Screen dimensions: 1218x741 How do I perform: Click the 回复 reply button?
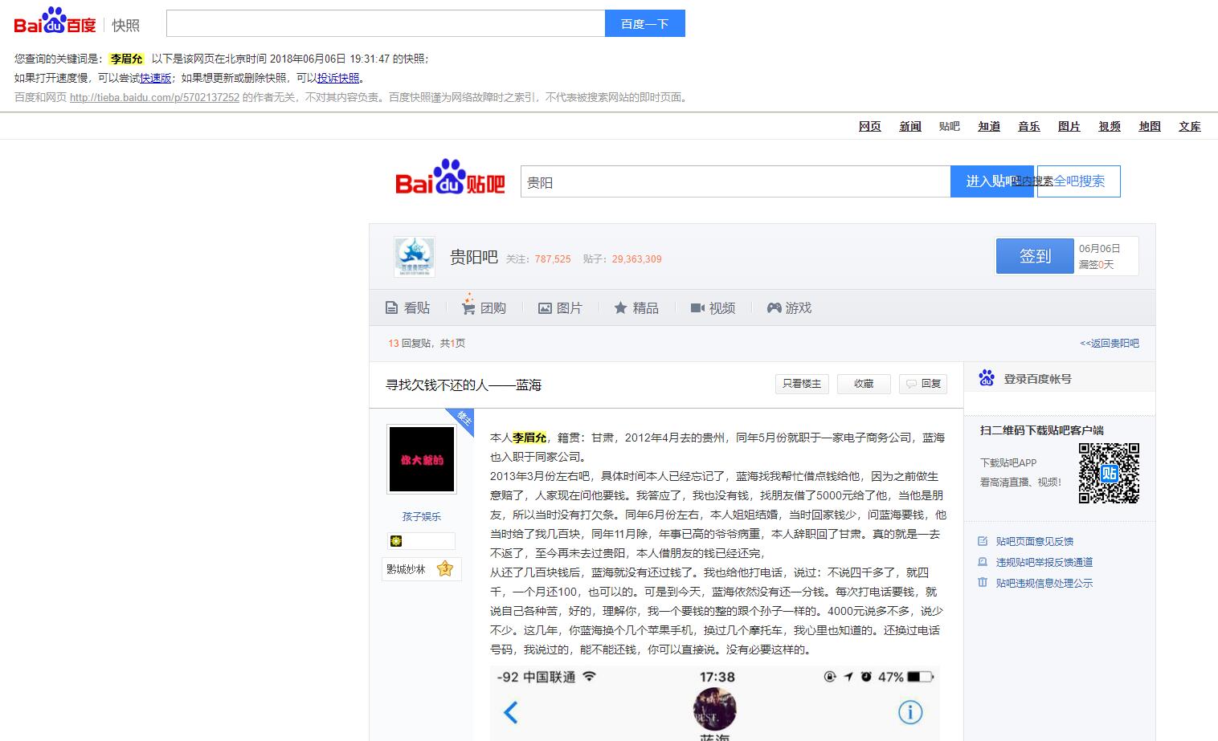923,384
